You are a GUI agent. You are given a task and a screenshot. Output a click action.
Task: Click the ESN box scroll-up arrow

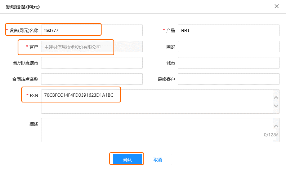[276, 97]
